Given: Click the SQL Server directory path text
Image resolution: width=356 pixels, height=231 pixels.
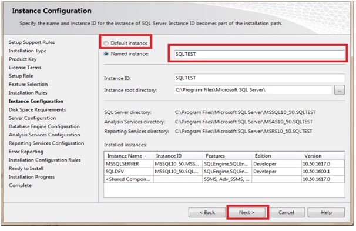Looking at the screenshot, I should point(245,112).
